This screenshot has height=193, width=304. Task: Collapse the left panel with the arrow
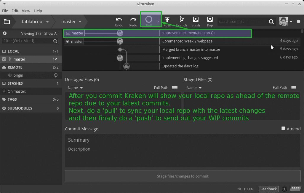click(x=5, y=33)
